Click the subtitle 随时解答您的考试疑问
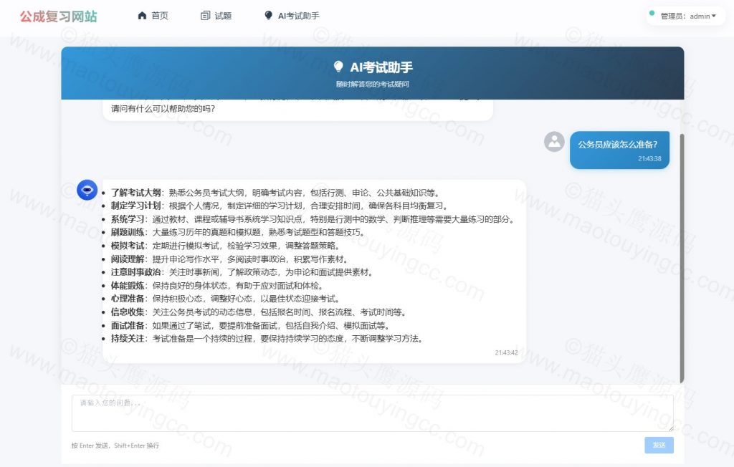 373,85
